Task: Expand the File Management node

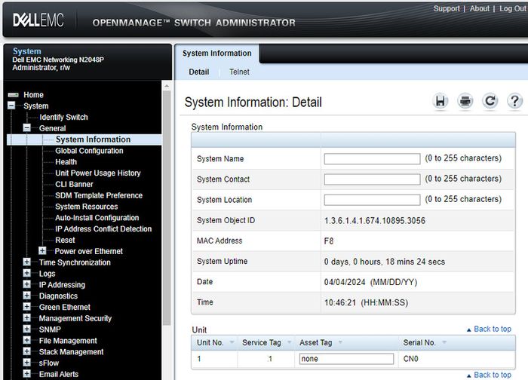Action: click(26, 340)
